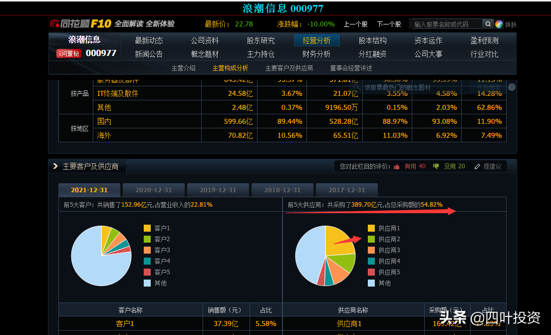Screen dimensions: 551x335
Task: Click 上一个股 to view previous stock
Action: pos(356,24)
